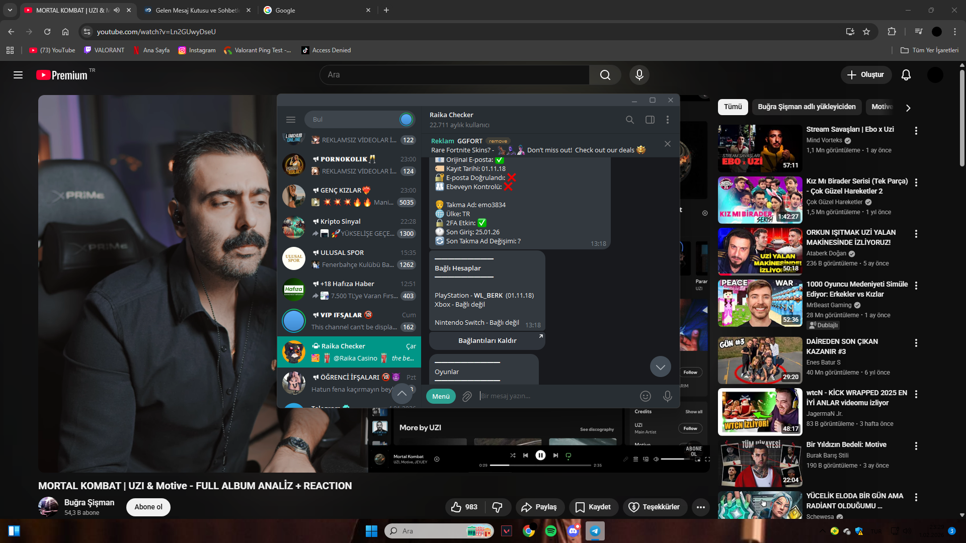The width and height of the screenshot is (966, 543).
Task: Open the Chrome tab search dropdown
Action: click(10, 10)
